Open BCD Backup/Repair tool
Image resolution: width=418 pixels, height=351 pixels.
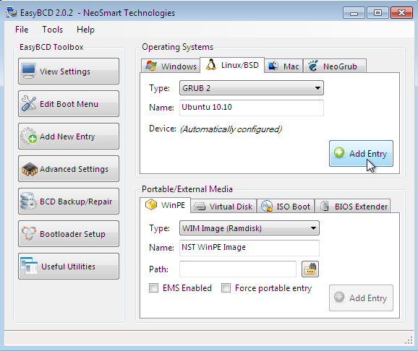pyautogui.click(x=69, y=201)
